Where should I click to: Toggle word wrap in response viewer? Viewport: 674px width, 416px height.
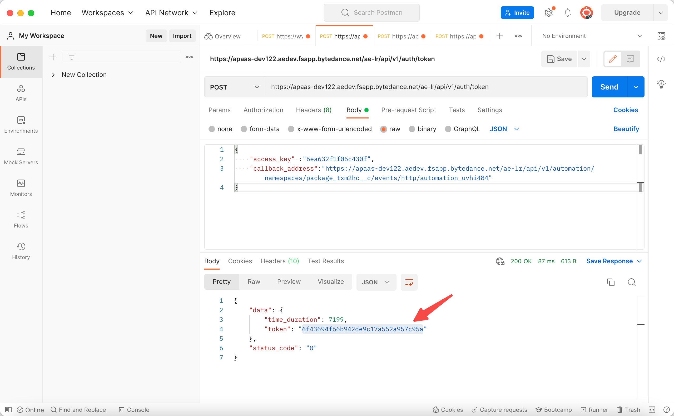[x=409, y=282]
